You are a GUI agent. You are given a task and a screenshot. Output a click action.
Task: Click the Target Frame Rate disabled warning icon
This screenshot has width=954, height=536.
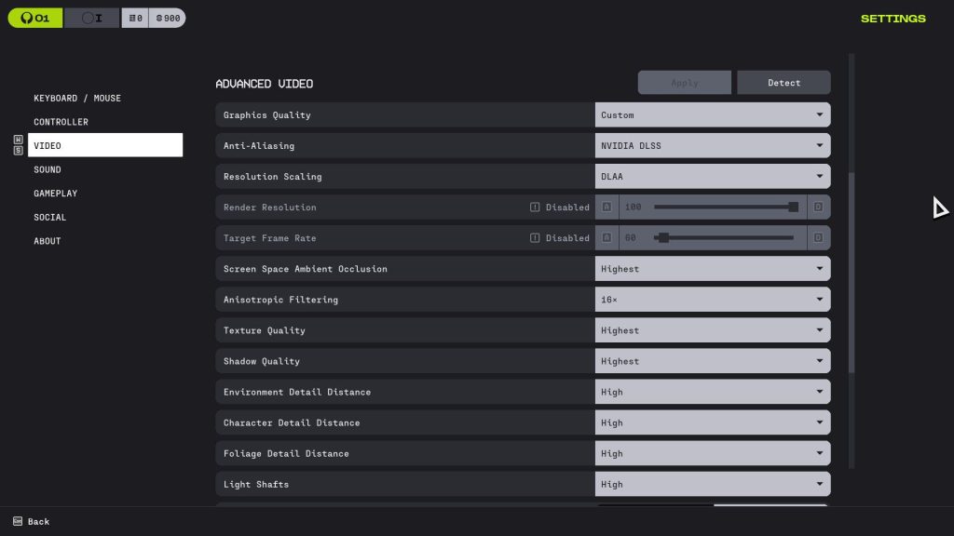[535, 238]
